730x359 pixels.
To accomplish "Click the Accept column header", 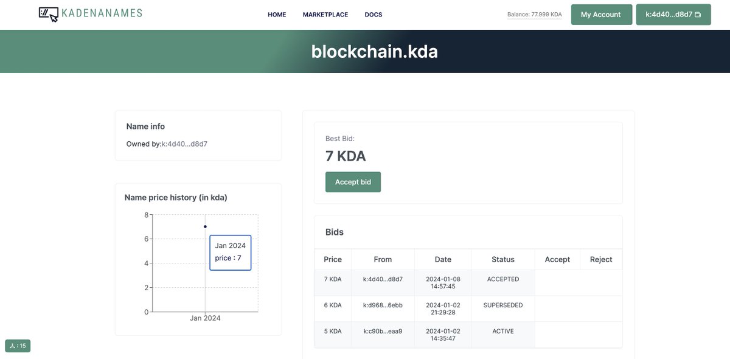I will point(557,259).
